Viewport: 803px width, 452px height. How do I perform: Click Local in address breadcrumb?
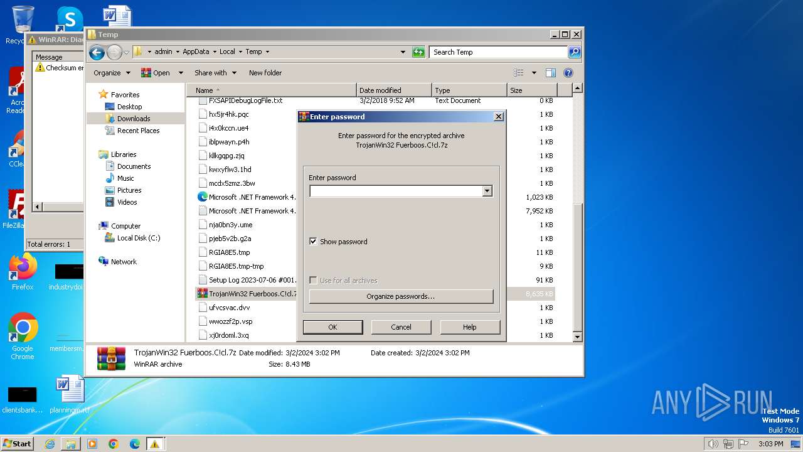coord(227,52)
